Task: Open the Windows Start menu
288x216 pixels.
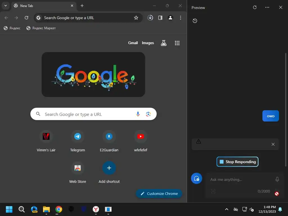Action: [9, 209]
